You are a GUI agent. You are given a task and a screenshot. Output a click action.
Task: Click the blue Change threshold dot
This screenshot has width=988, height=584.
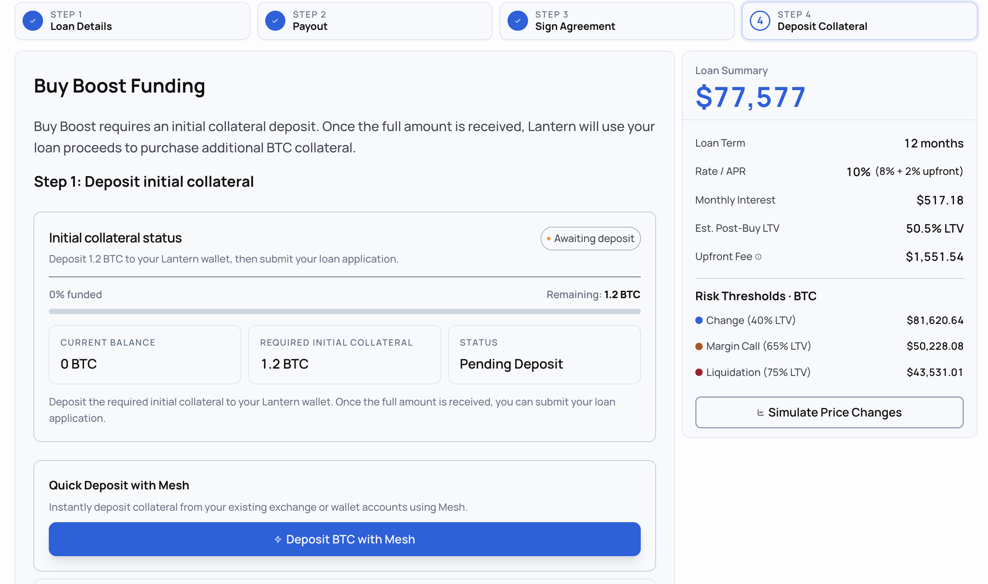(699, 320)
